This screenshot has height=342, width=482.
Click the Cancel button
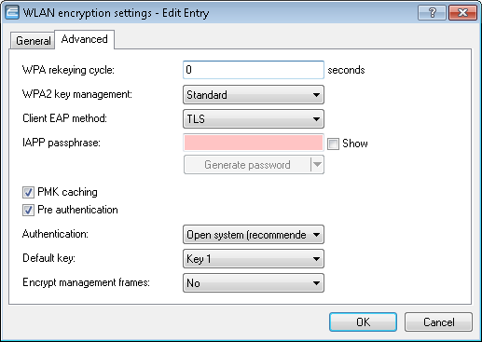click(438, 322)
